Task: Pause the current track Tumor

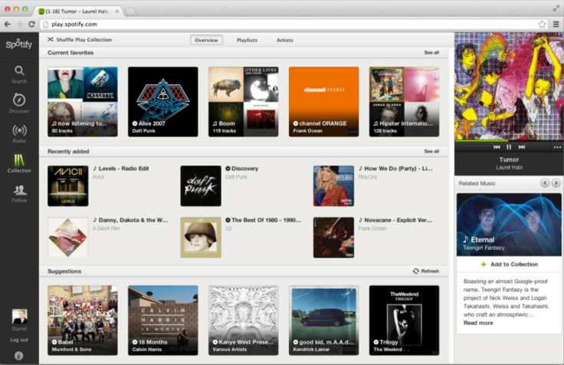Action: point(509,147)
